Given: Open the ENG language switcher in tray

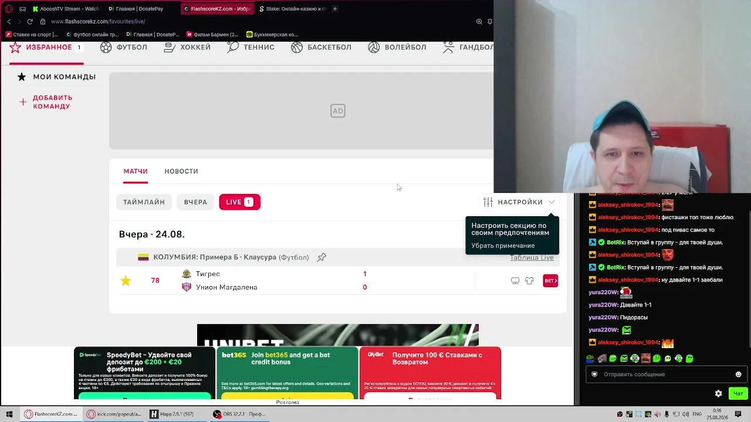Looking at the screenshot, I should (697, 414).
